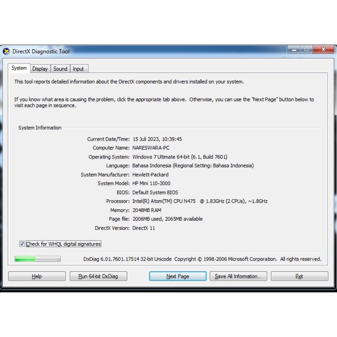This screenshot has height=337, width=337.
Task: Click the Current Date/Time label
Action: (108, 139)
